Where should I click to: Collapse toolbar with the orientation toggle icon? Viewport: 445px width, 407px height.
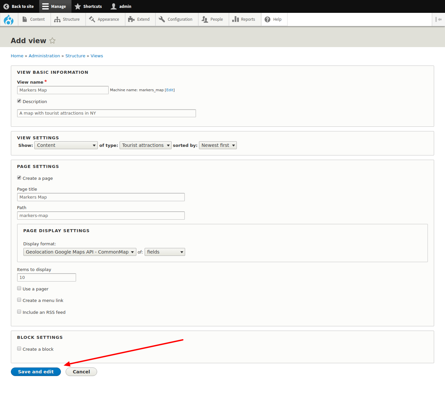[438, 19]
